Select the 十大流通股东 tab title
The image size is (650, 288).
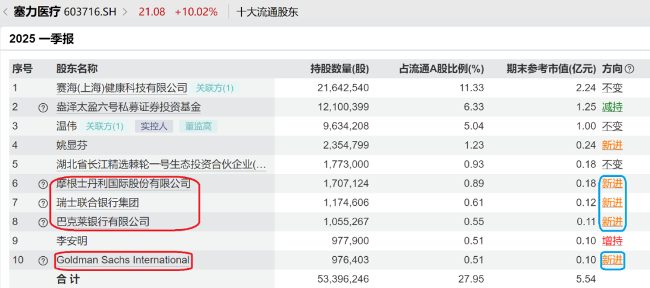(267, 13)
